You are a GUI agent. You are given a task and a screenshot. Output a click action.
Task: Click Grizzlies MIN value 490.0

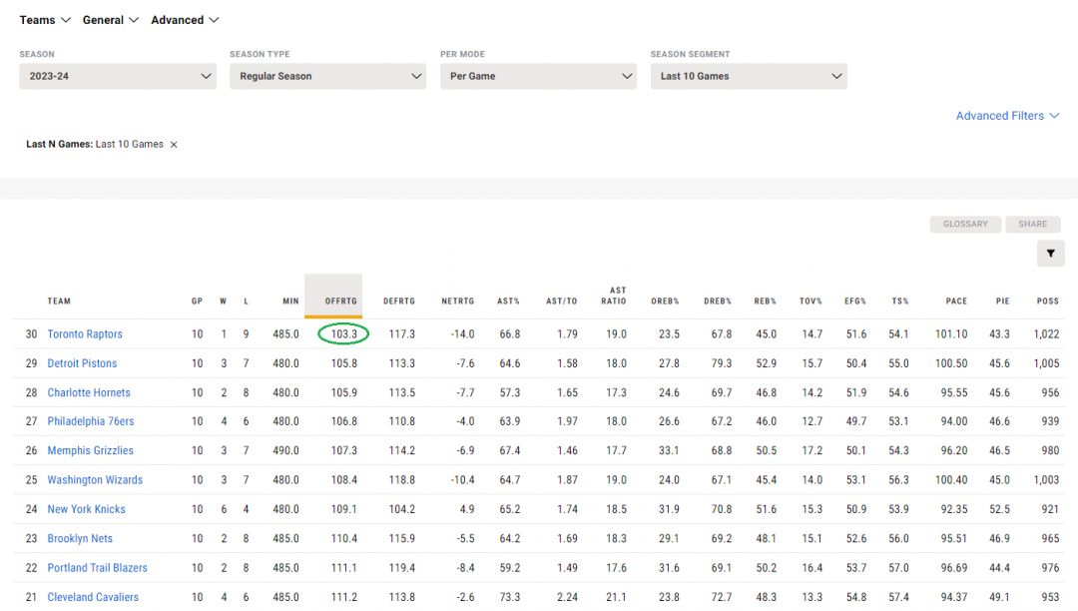click(x=286, y=451)
